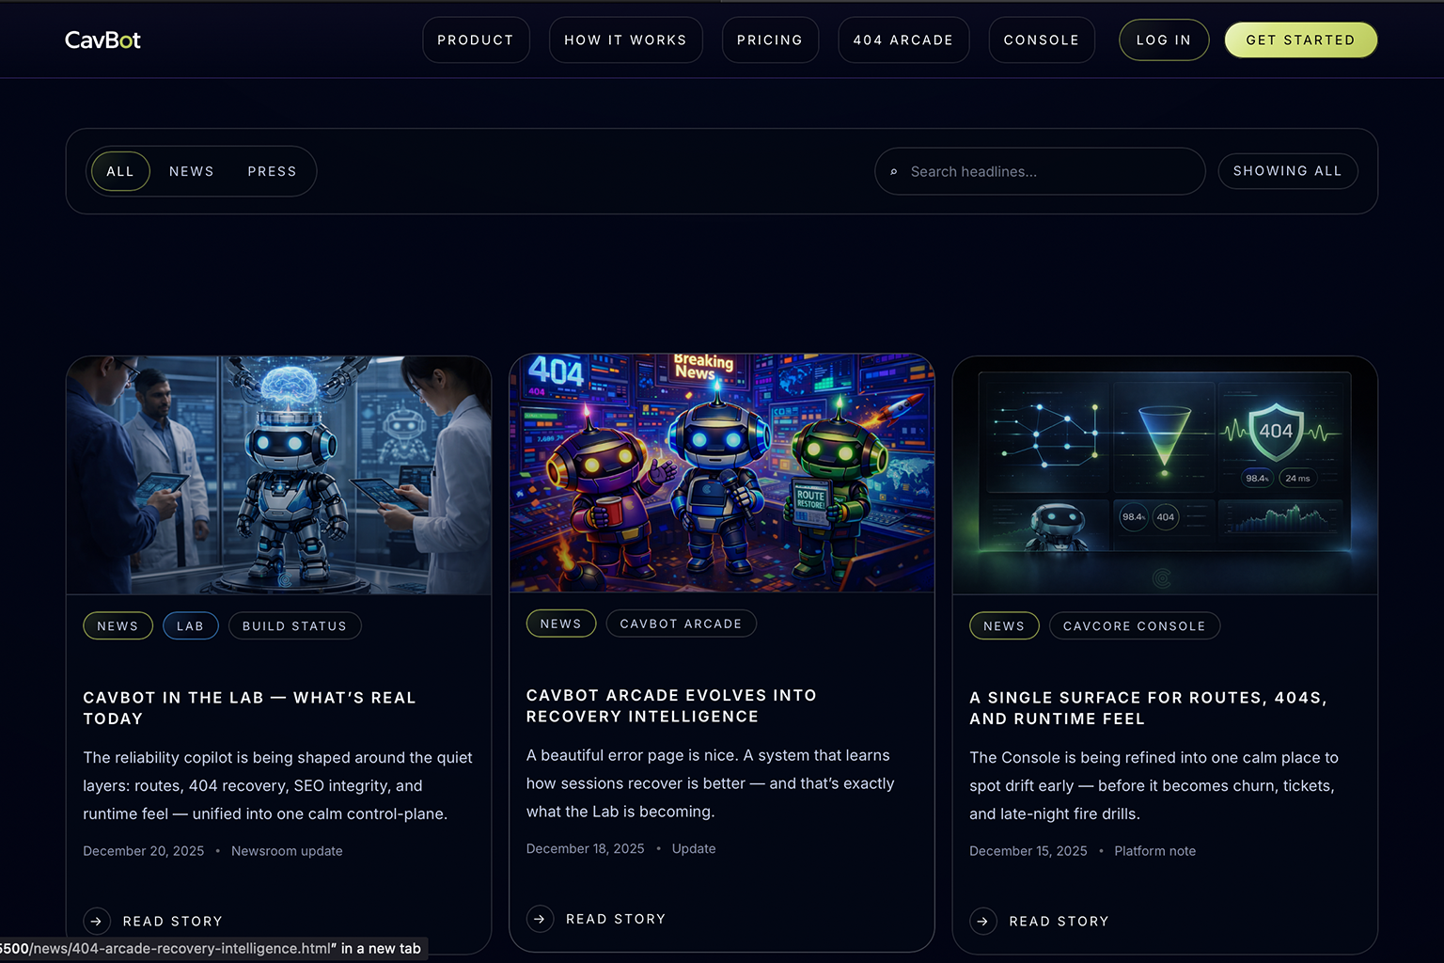This screenshot has height=963, width=1444.
Task: Open the robot lab article thumbnail
Action: (278, 475)
